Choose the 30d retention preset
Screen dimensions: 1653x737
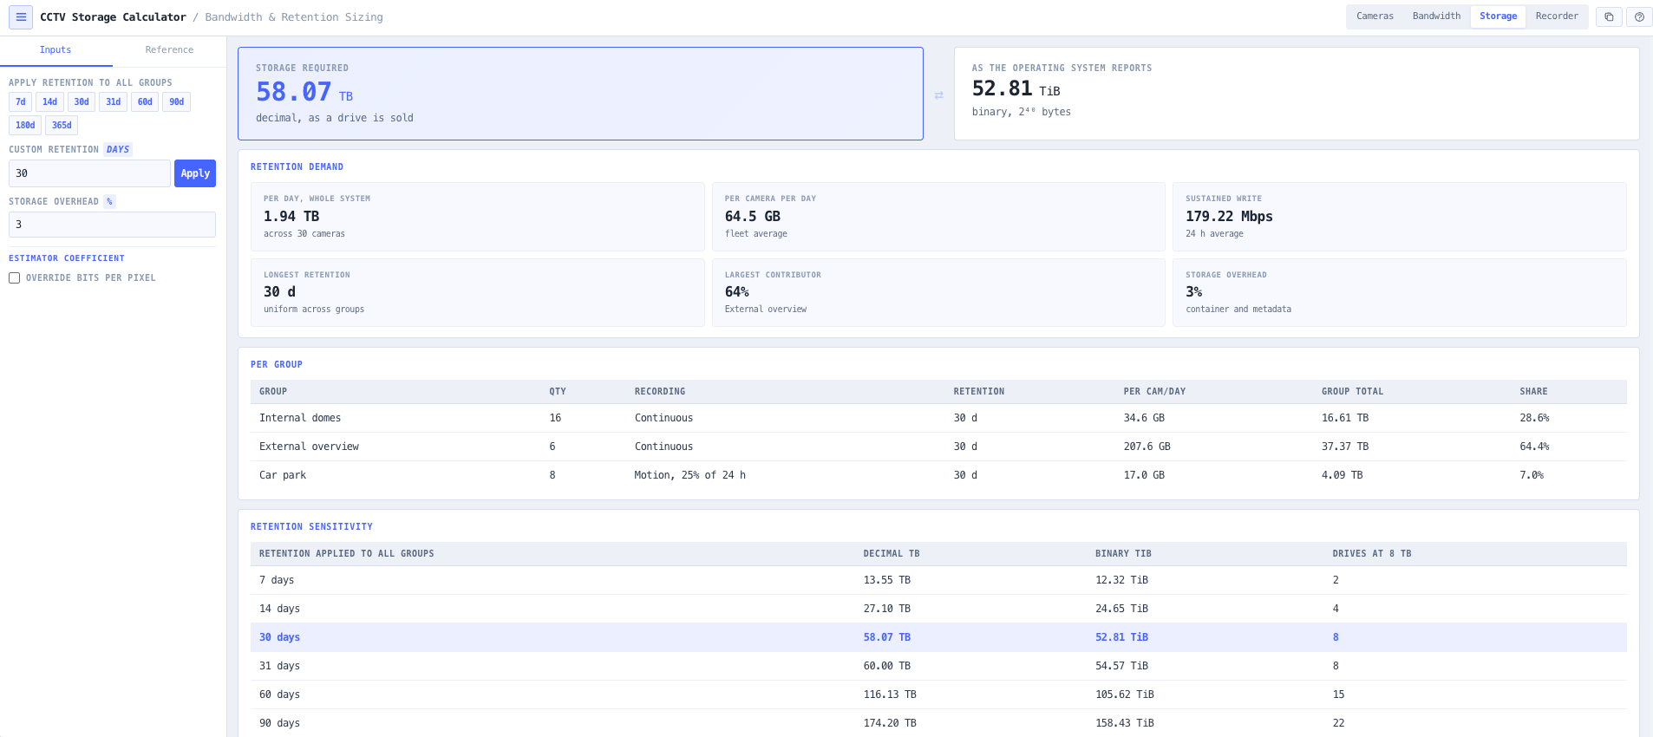82,102
